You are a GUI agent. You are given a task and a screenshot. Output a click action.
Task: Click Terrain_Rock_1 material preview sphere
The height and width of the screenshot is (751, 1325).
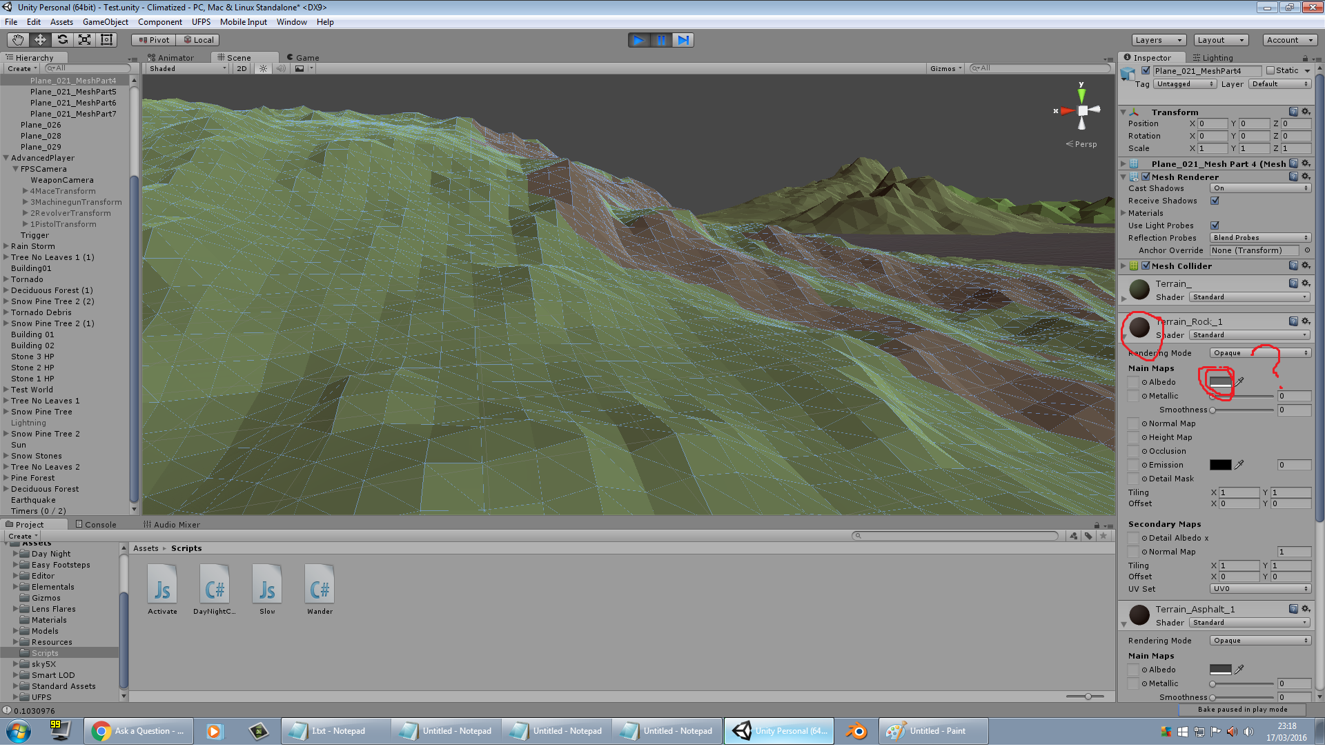point(1139,327)
